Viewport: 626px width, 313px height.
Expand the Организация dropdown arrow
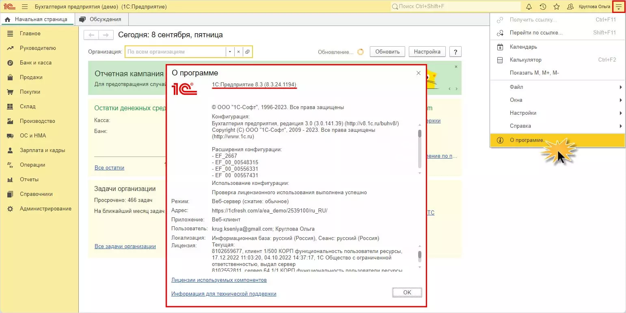(230, 52)
